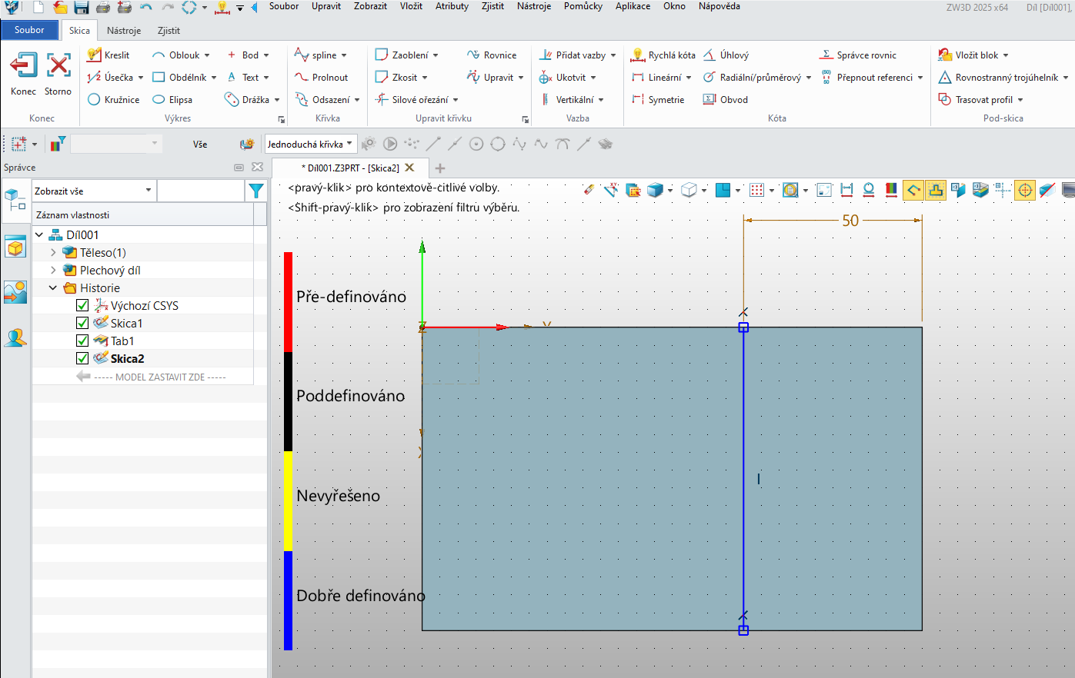Pick the Elipsa ellipse tool

click(x=172, y=100)
